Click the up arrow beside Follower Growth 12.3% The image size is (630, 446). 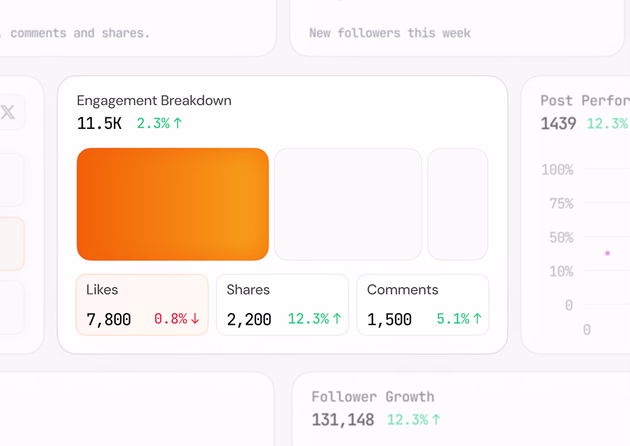[x=436, y=420]
